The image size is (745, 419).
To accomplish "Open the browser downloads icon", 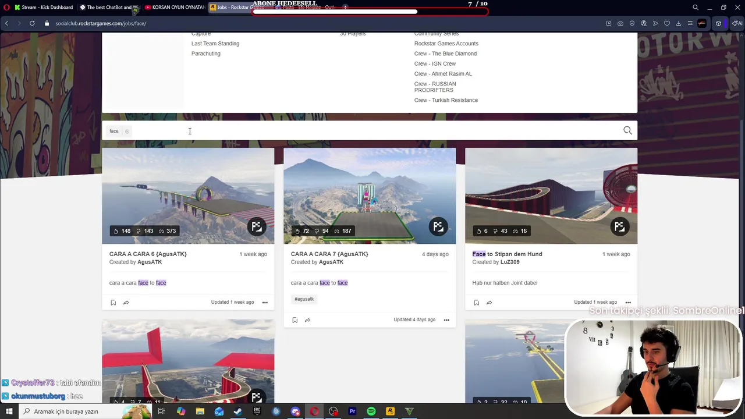I will [679, 23].
